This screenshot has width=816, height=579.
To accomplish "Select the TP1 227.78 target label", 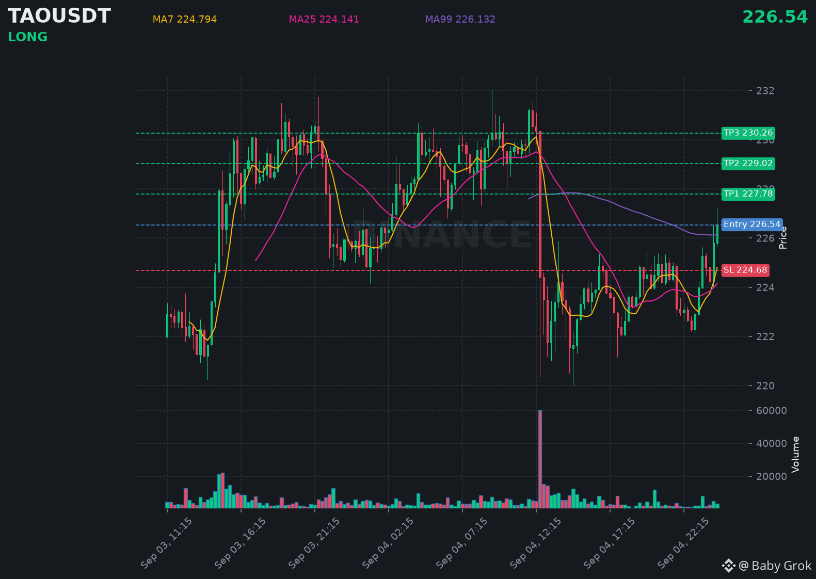I will tap(748, 194).
